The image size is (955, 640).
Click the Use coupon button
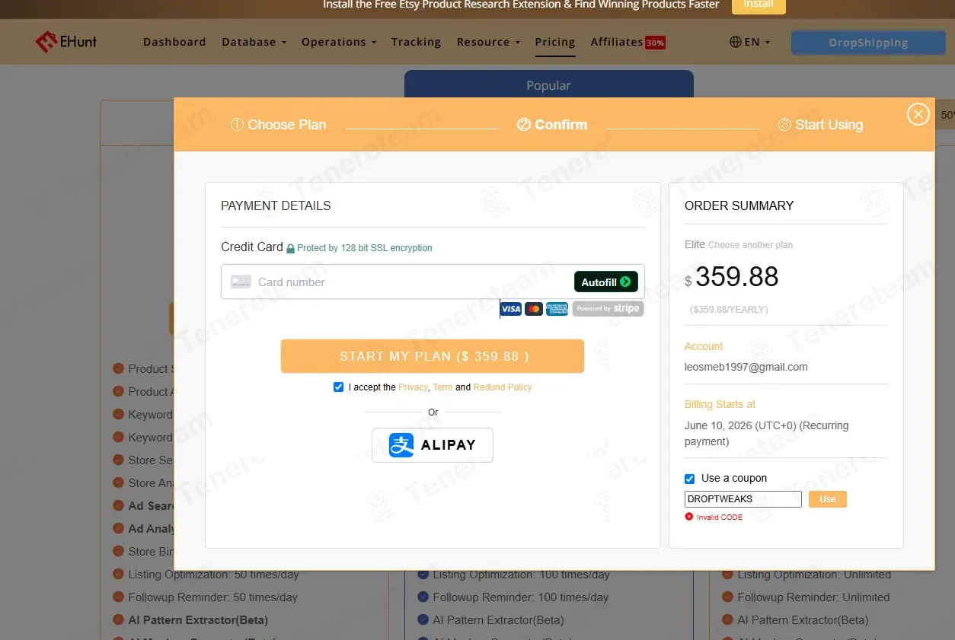pyautogui.click(x=828, y=499)
